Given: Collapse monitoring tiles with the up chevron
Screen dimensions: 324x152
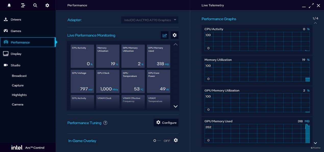Looking at the screenshot, I should pyautogui.click(x=176, y=44).
